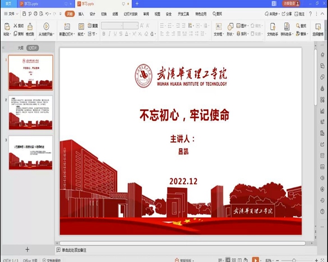Switch to the 学习1.pptx document tab
This screenshot has width=328, height=262.
tap(46, 4)
